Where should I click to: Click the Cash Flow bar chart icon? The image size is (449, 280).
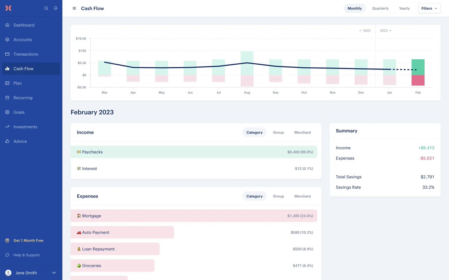pyautogui.click(x=7, y=69)
